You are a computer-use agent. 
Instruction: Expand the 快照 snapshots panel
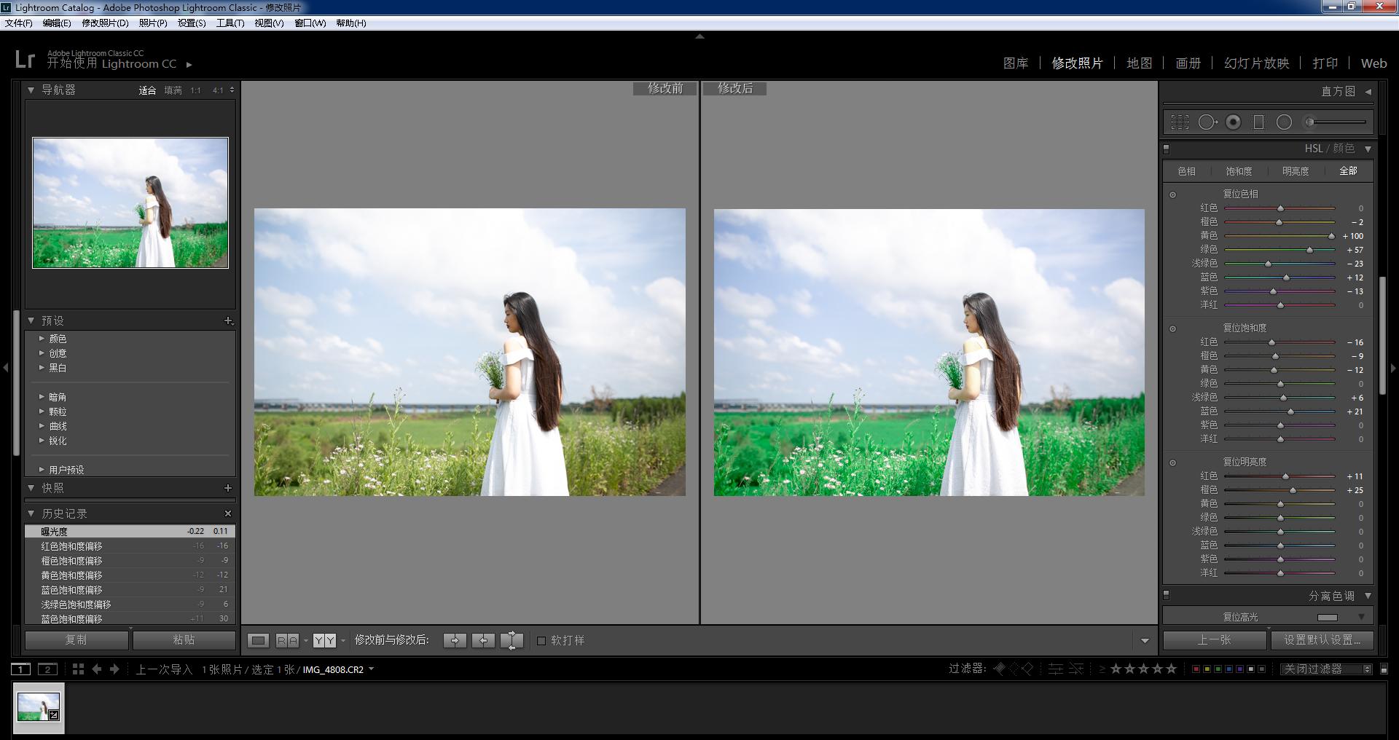(31, 488)
